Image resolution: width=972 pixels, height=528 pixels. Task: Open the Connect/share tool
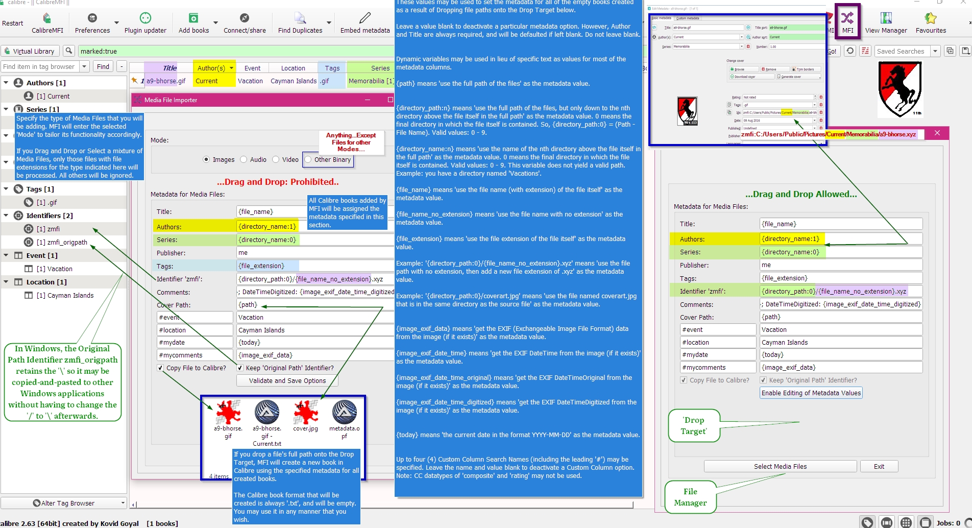pos(245,23)
